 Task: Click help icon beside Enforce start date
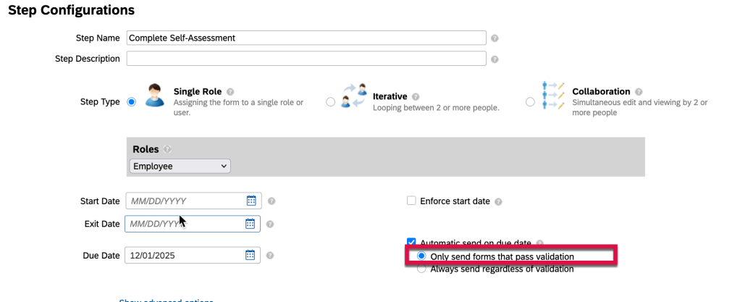point(498,201)
